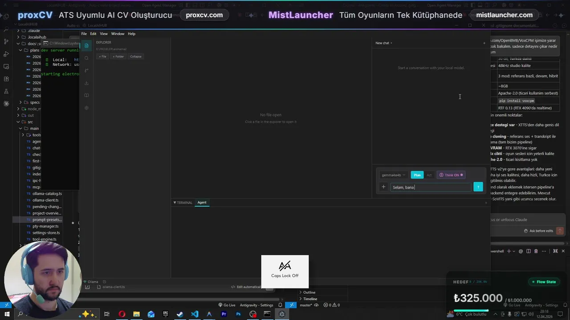Image resolution: width=570 pixels, height=320 pixels.
Task: Switch agent mode to Plan
Action: click(417, 175)
